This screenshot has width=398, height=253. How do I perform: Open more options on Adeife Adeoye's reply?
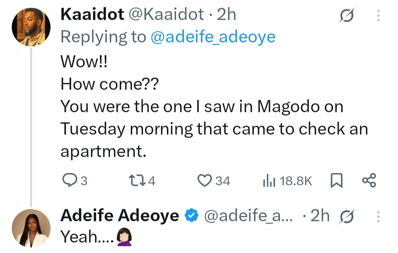point(378,218)
